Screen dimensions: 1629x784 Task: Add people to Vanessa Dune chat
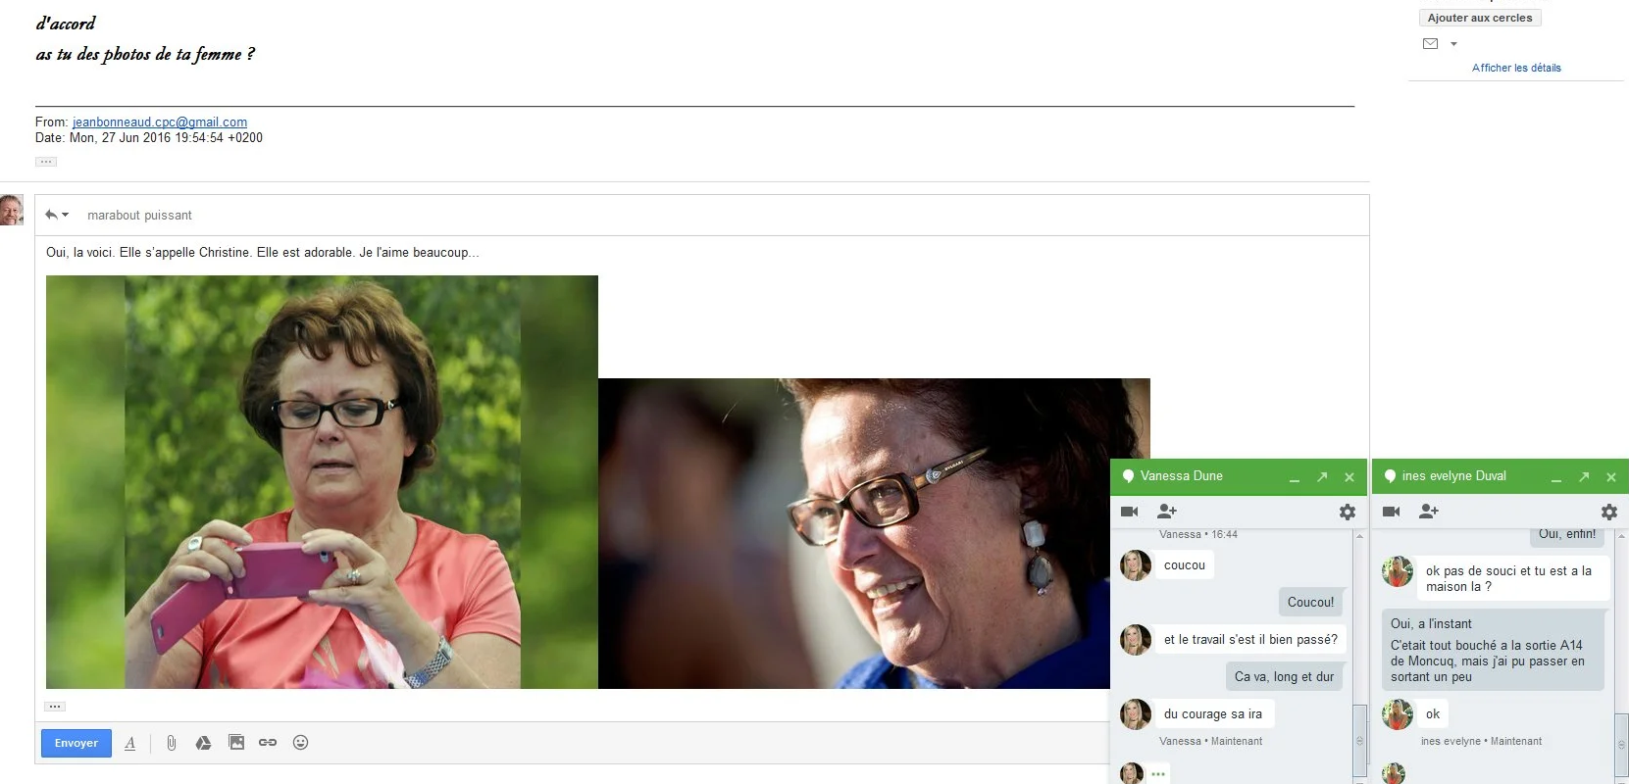pyautogui.click(x=1166, y=512)
